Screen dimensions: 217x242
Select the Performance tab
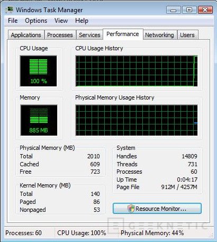pos(123,34)
